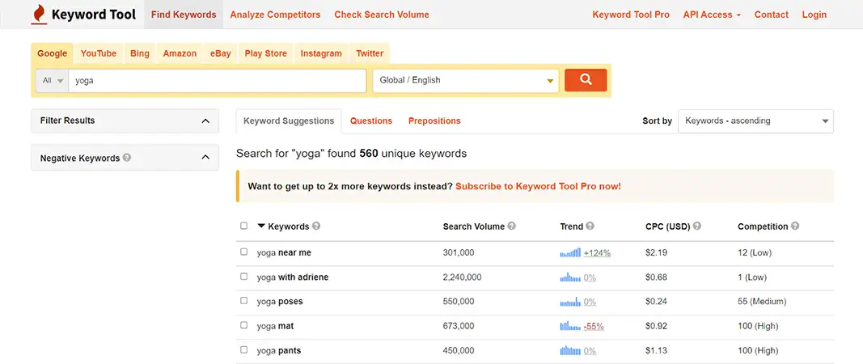This screenshot has height=364, width=863.
Task: Check the box for yoga with adriene
Action: (244, 277)
